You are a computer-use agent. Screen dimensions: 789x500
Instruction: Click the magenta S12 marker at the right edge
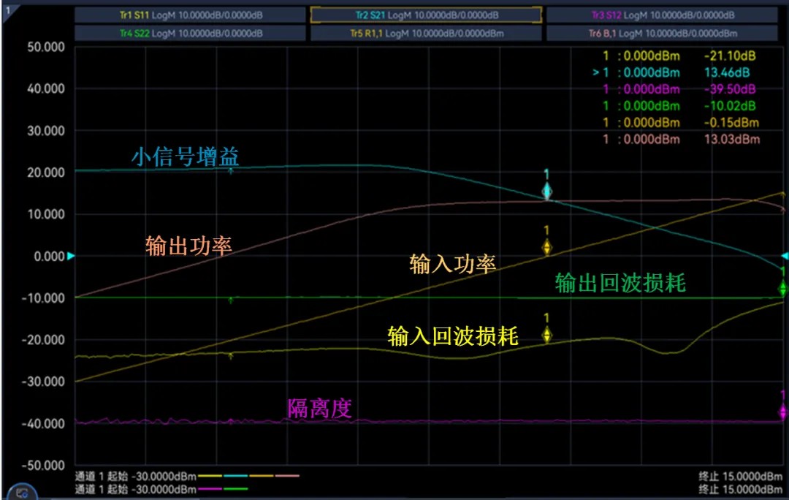coord(782,412)
